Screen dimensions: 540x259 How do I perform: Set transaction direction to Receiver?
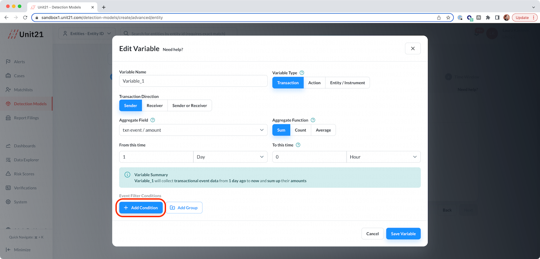(x=155, y=106)
